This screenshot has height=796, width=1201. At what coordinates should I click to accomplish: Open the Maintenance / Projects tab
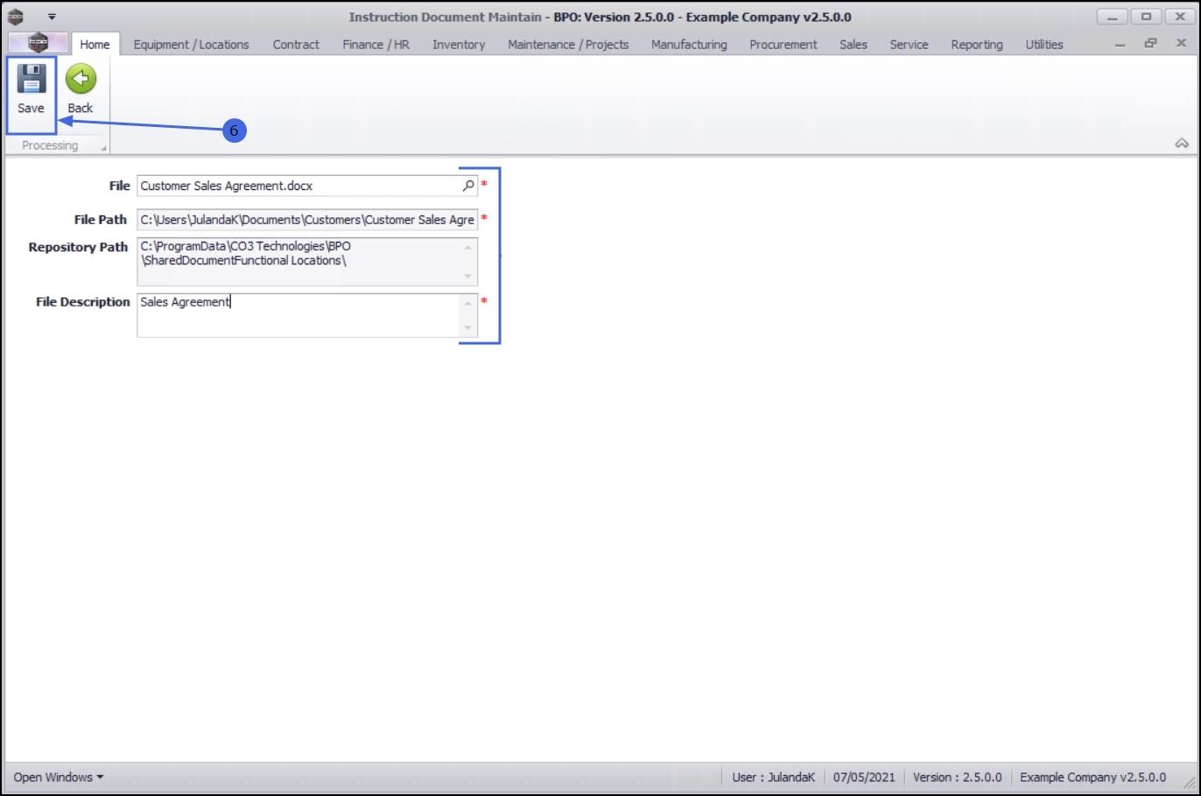pos(568,44)
